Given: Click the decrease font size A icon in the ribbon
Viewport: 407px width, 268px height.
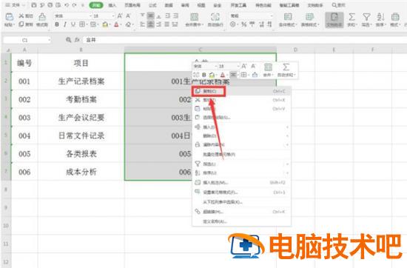Looking at the screenshot, I should (x=128, y=16).
